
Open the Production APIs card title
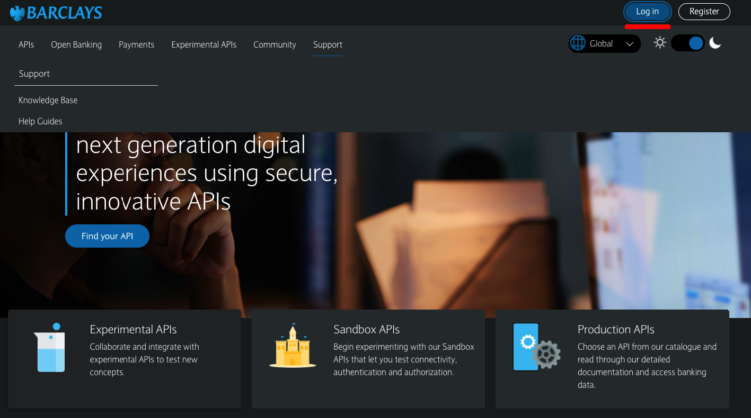[x=616, y=329]
